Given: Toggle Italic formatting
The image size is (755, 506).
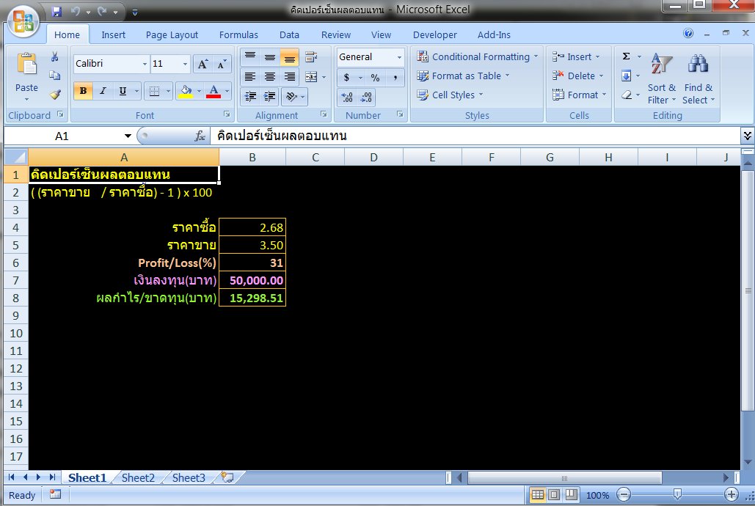Looking at the screenshot, I should click(x=103, y=91).
